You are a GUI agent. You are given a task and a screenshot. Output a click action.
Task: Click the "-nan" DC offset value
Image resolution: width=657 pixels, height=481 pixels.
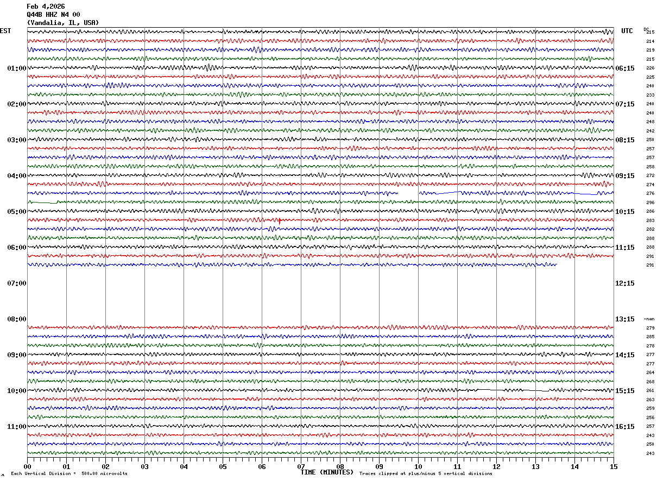[x=649, y=319]
